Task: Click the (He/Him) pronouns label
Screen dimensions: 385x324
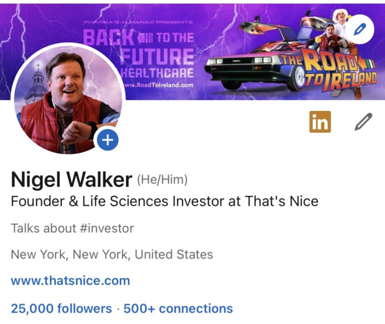Action: 162,179
